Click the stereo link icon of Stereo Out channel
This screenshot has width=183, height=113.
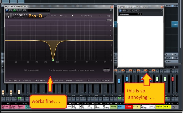(x=173, y=103)
